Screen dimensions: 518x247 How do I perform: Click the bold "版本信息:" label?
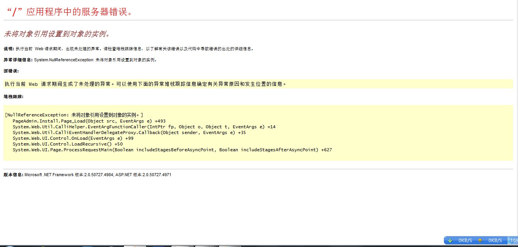13,175
